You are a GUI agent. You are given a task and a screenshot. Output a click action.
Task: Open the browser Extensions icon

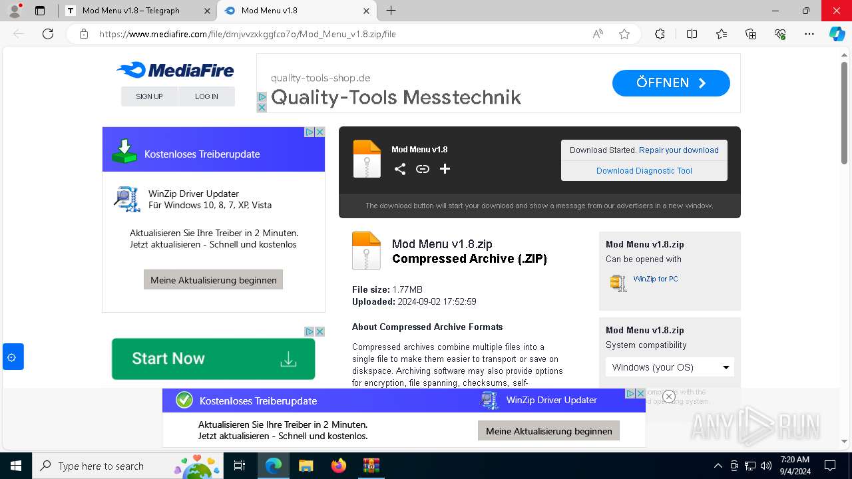coord(660,34)
